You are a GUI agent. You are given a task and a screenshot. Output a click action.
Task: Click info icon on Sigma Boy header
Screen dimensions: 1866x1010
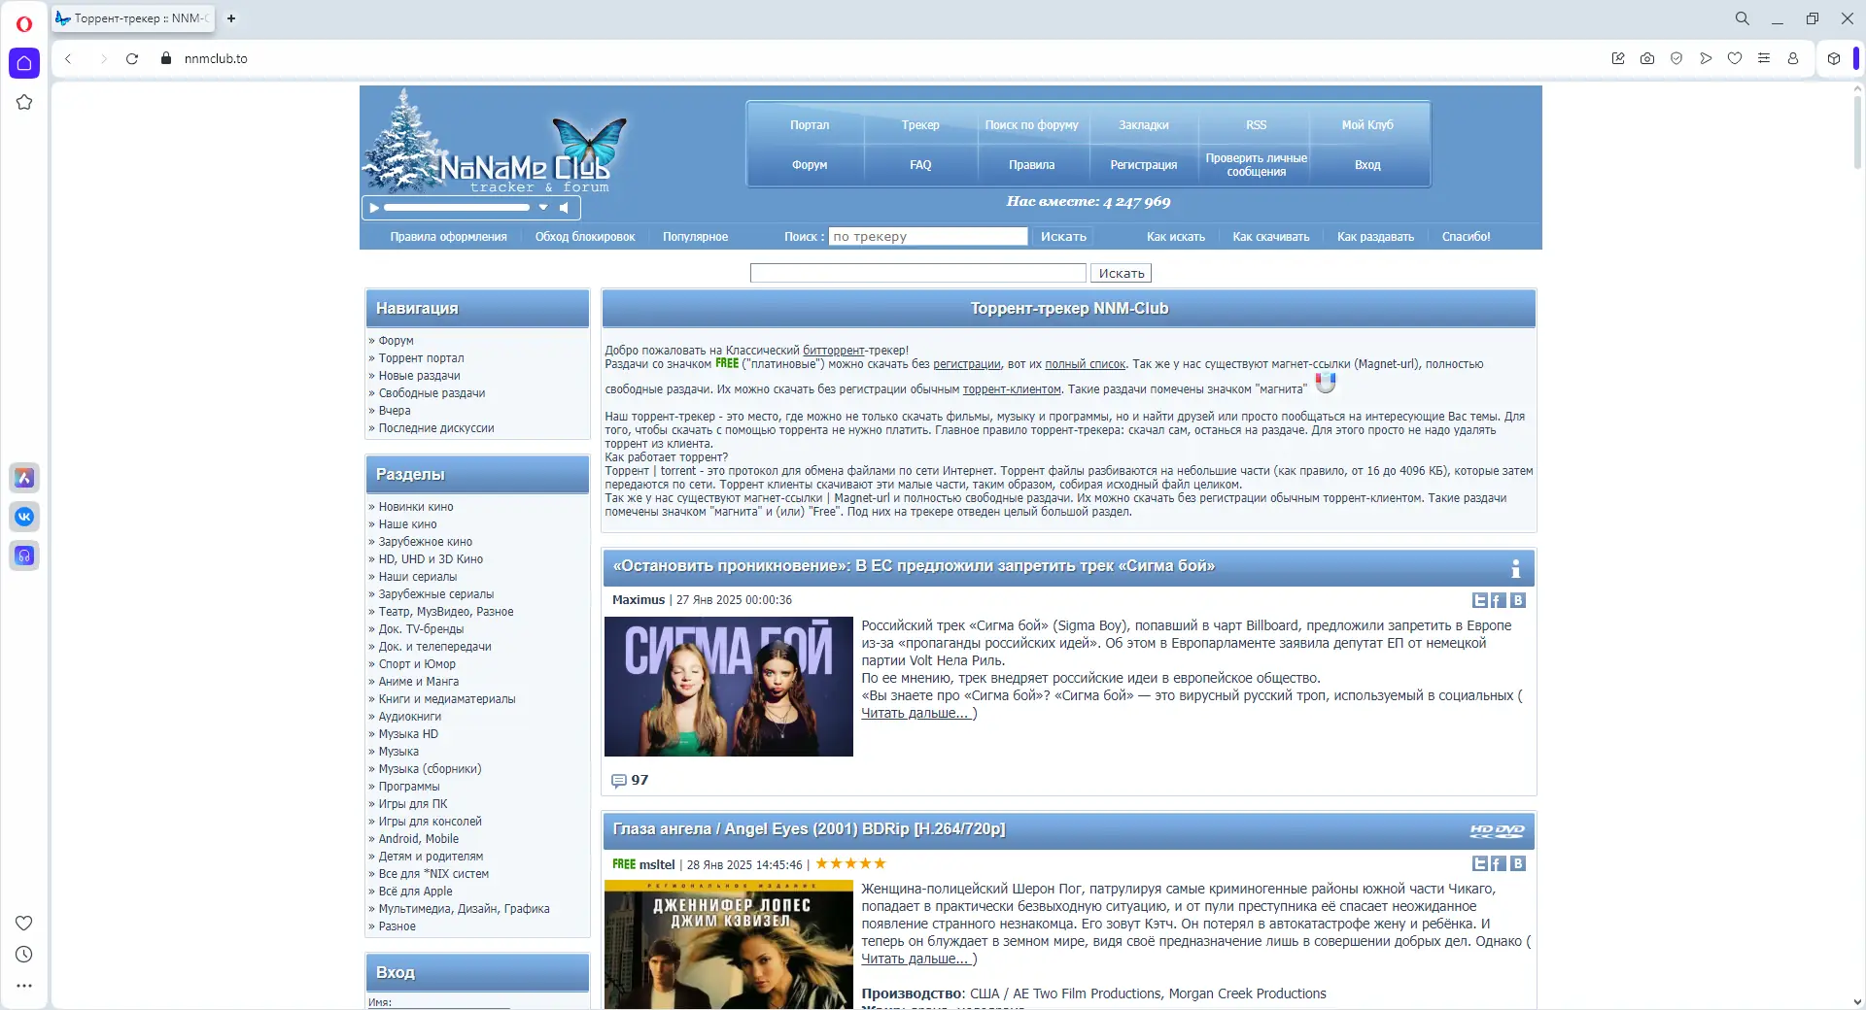coord(1515,568)
